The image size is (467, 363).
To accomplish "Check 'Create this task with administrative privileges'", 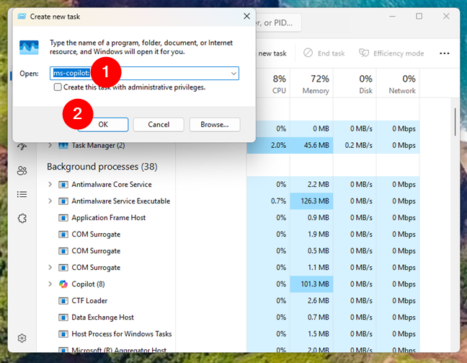I will (58, 87).
